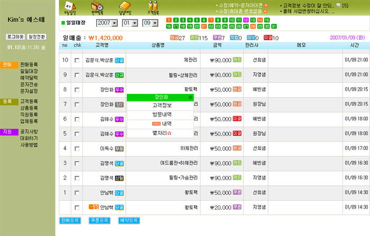
Task: Open the day 09 dropdown
Action: point(150,23)
